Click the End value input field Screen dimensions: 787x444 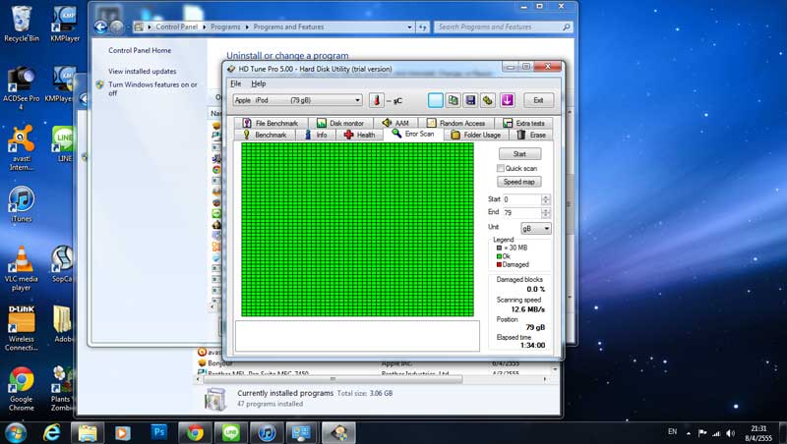(x=519, y=212)
